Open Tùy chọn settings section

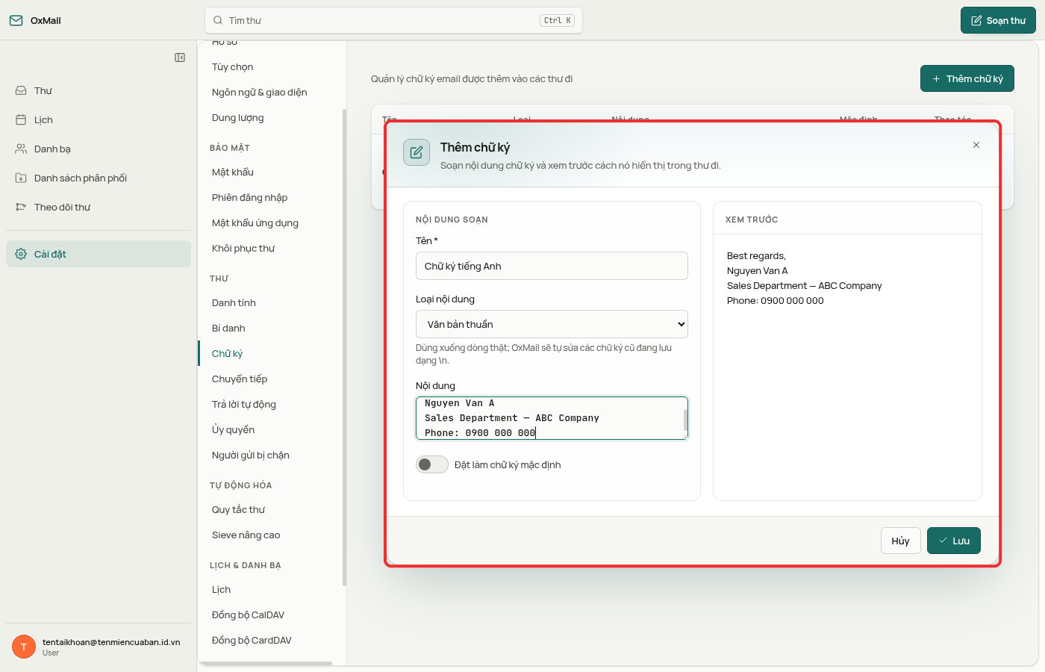click(x=233, y=66)
